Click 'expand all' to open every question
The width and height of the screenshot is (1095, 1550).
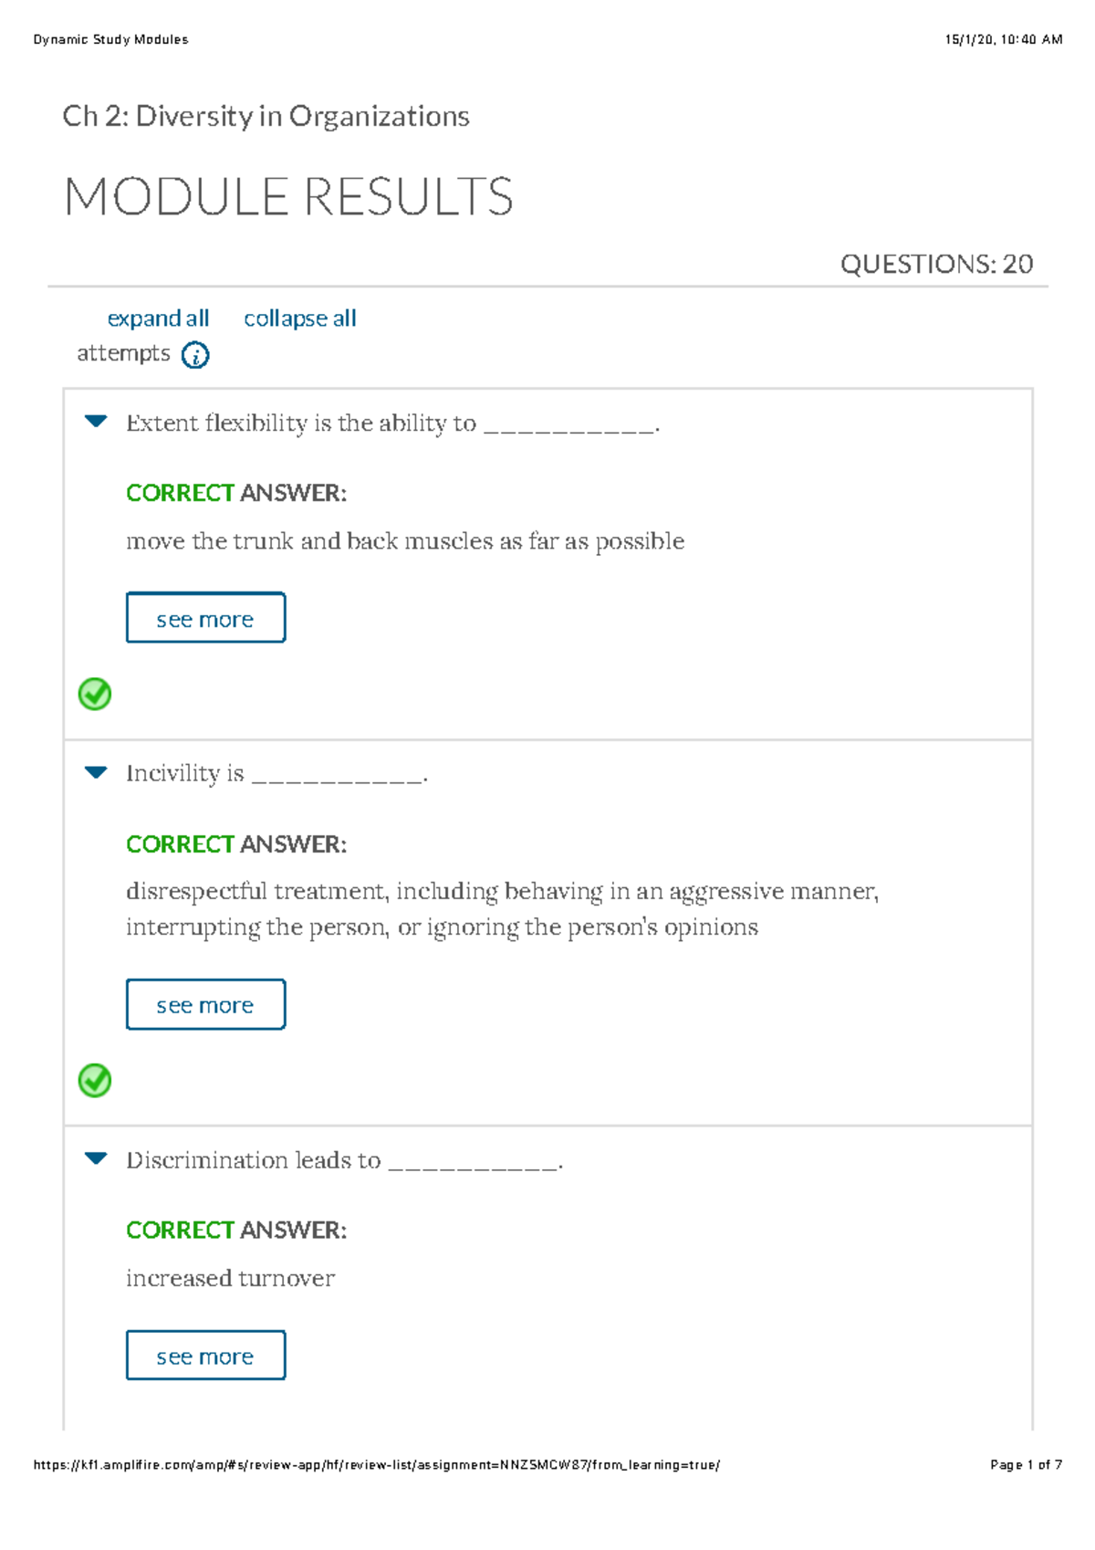(157, 319)
